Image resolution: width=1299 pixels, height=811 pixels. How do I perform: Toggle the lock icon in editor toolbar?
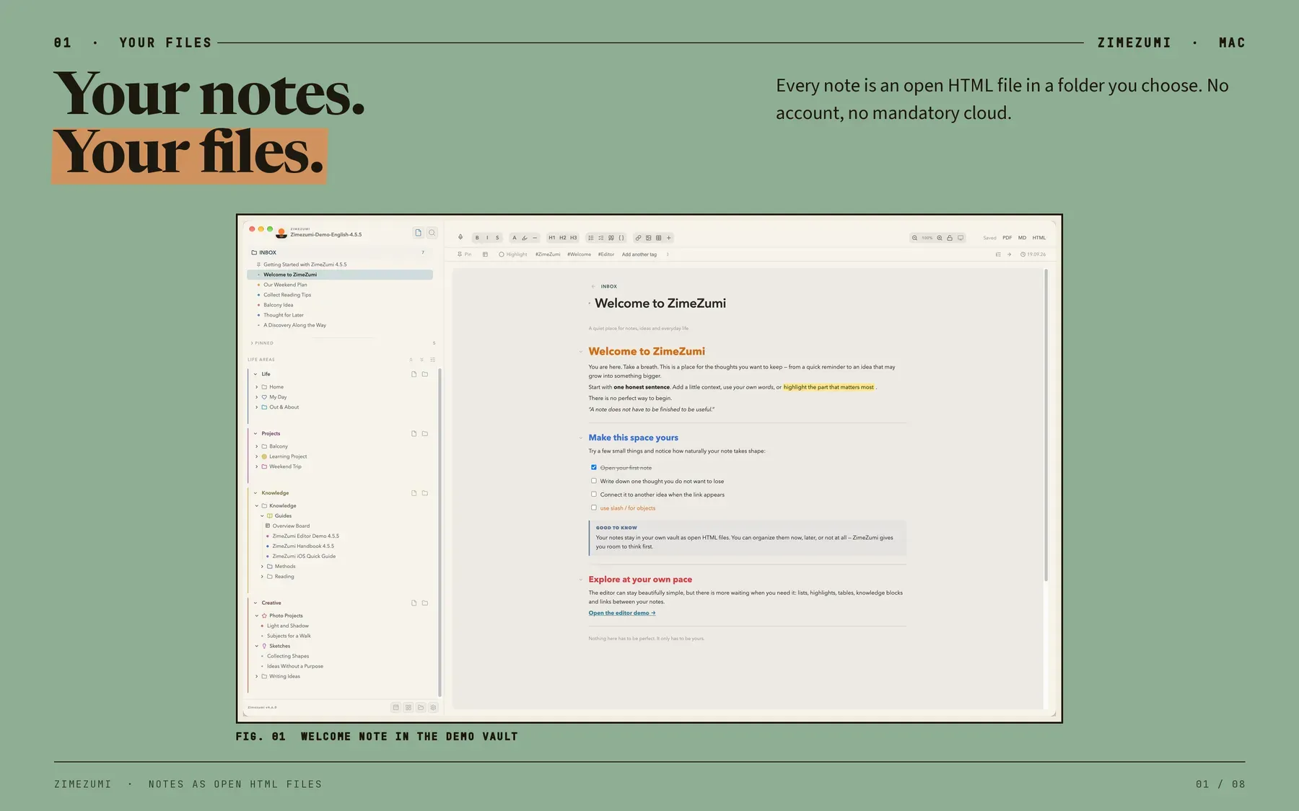950,238
